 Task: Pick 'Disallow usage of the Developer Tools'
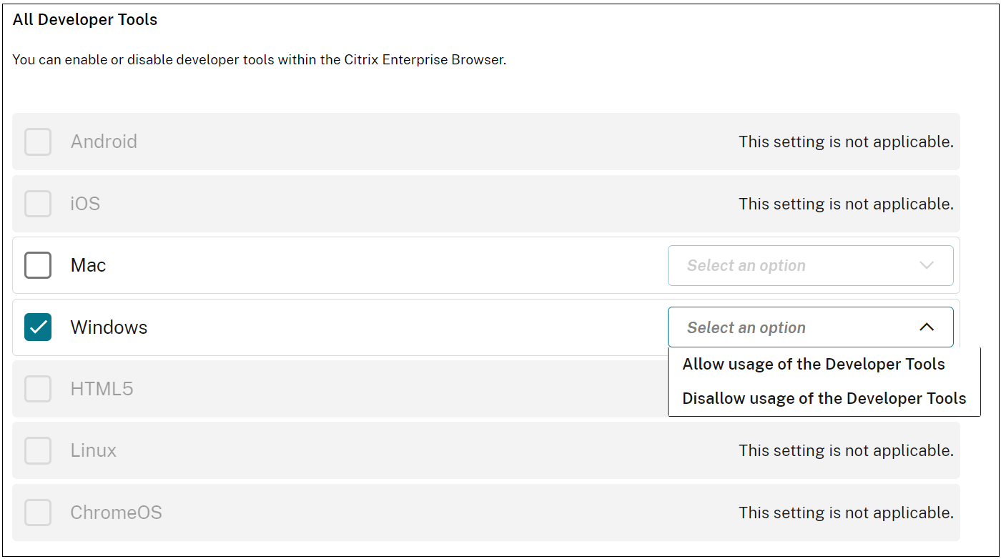[x=824, y=399]
